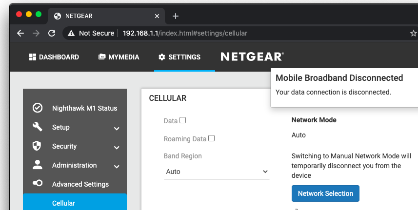The width and height of the screenshot is (418, 210).
Task: Click the globe favicon on NETGEAR tab
Action: tap(58, 16)
